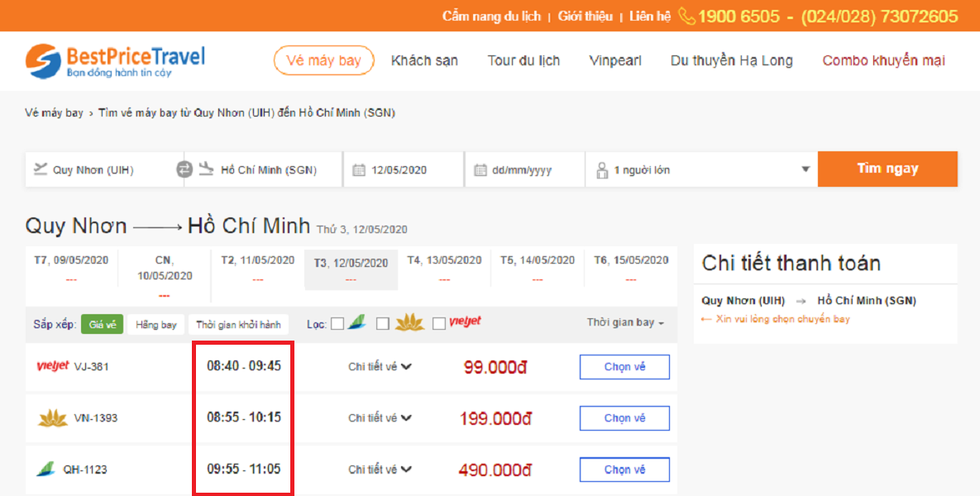Expand Chi tiết vé for VJ-381
This screenshot has width=980, height=496.
point(380,367)
